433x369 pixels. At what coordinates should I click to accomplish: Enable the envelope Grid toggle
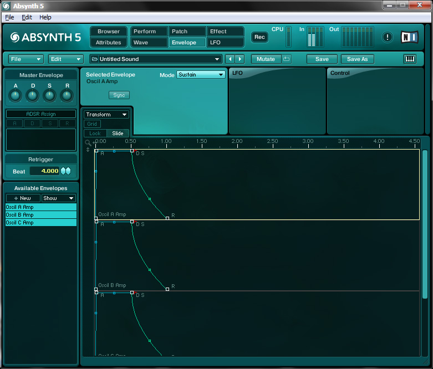tap(92, 124)
